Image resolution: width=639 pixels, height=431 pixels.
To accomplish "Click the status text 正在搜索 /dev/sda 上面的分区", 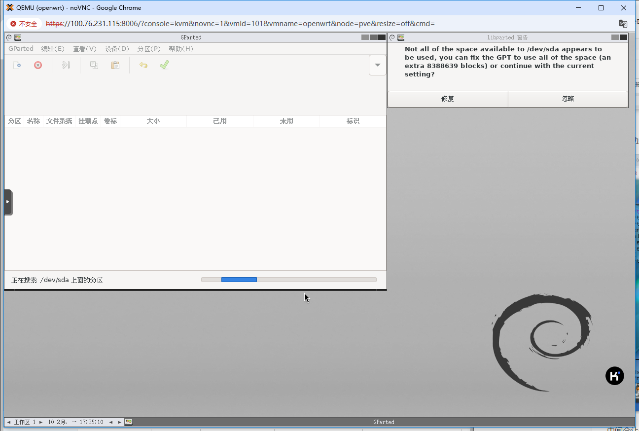I will (x=57, y=280).
